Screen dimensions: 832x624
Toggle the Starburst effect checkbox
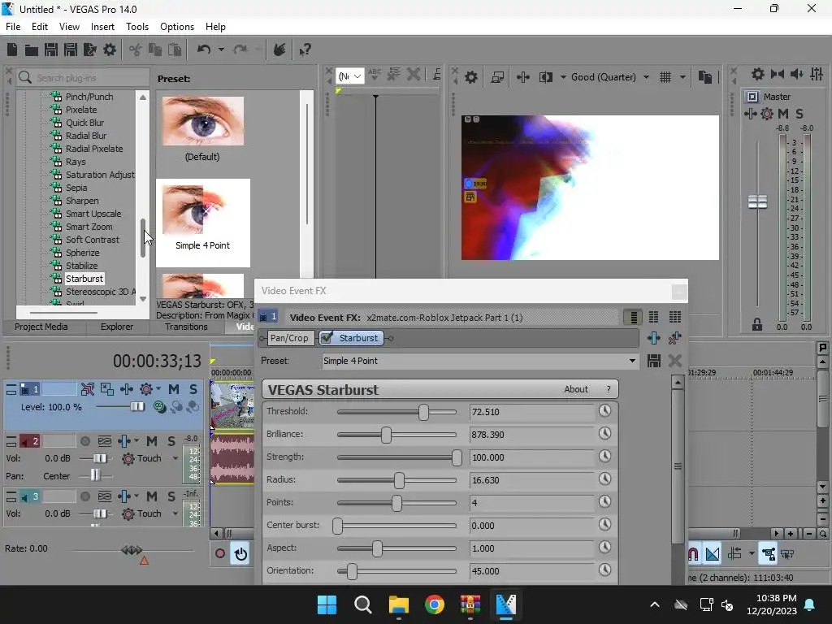pos(327,337)
